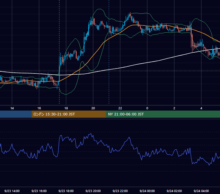
Task: Click the '14' hour axis label
Action: 12,108
